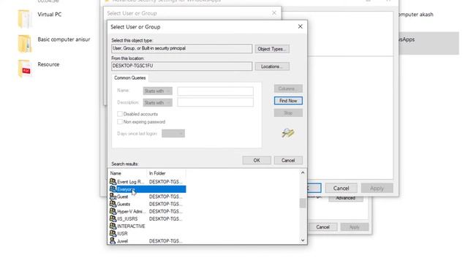
Task: Click the Name query text field
Action: pos(215,91)
